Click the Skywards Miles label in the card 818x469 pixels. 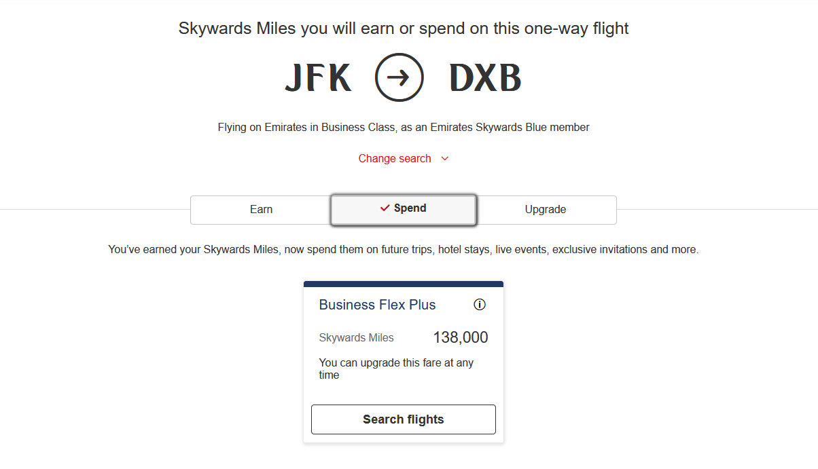(356, 338)
